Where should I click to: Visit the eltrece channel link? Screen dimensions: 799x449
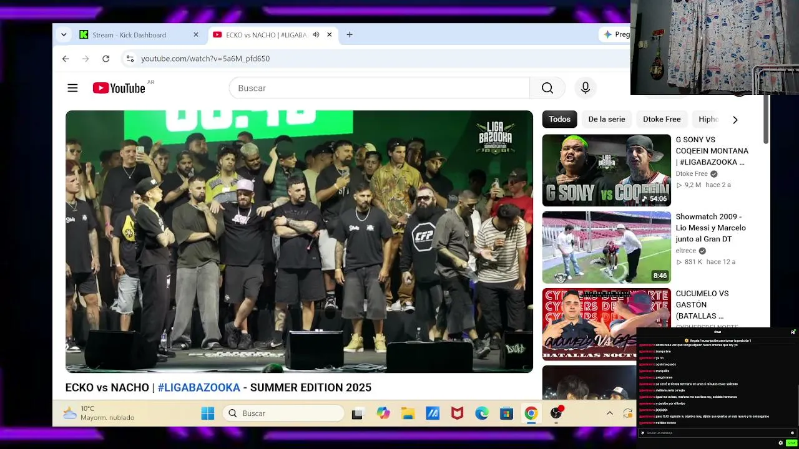point(685,251)
